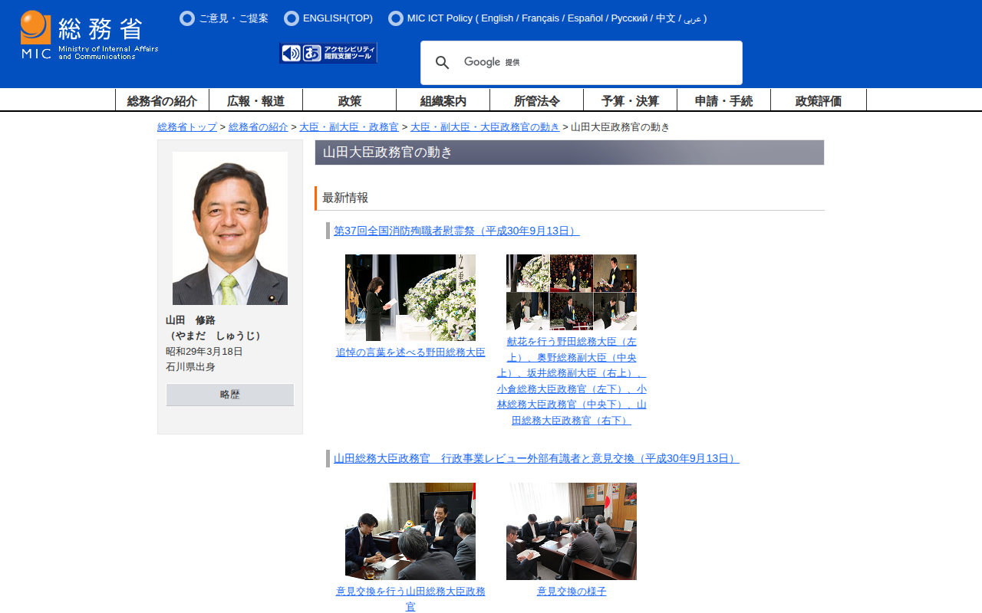Screen dimensions: 982x613
Task: Open MIC ICT Policy in Français
Action: point(540,18)
